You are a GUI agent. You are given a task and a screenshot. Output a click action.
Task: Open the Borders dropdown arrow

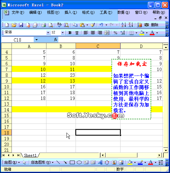tap(136, 33)
